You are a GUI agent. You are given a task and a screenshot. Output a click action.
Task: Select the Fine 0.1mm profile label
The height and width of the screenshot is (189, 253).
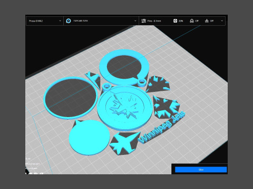click(x=154, y=21)
